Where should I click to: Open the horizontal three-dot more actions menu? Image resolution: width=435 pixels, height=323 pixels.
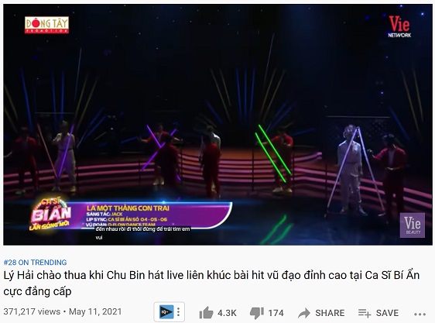(x=420, y=314)
